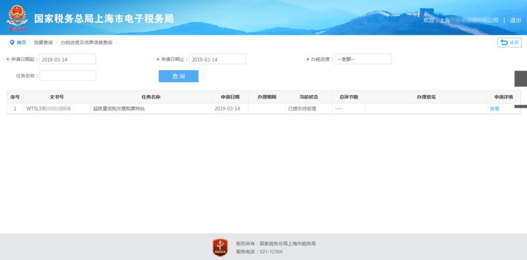Select the WTSL190 document number cell
The image size is (527, 260).
click(57, 108)
